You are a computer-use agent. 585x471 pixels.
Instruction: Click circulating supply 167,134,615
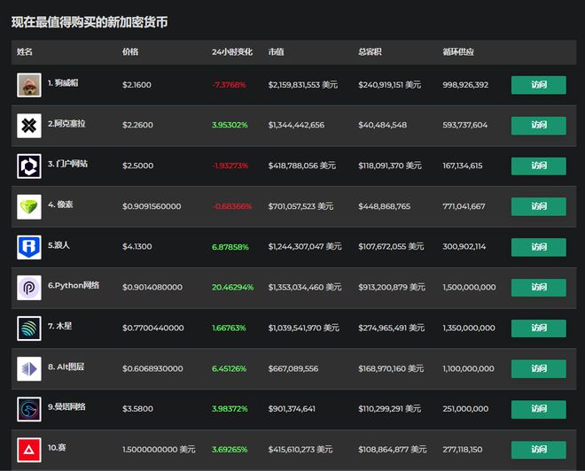pyautogui.click(x=463, y=166)
